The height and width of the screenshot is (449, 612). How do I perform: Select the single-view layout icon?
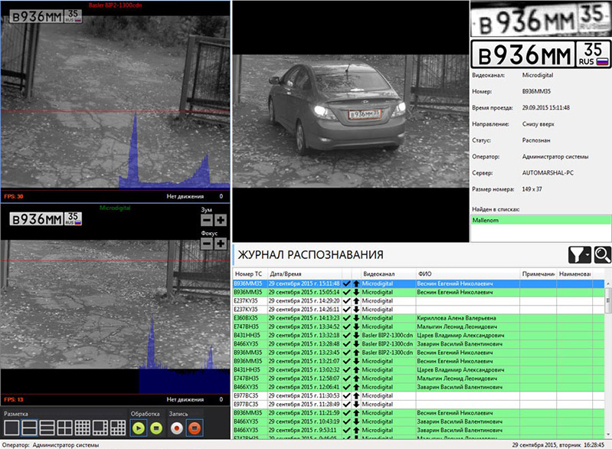[x=13, y=428]
